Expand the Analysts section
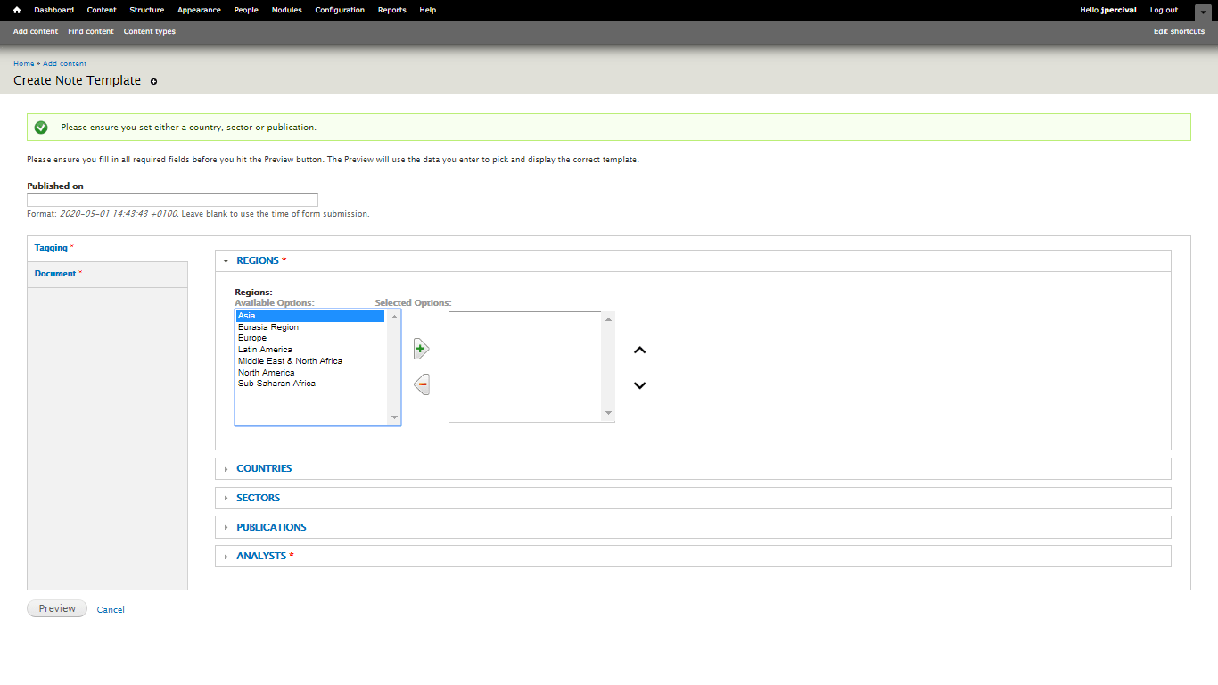The image size is (1218, 685). (x=260, y=556)
